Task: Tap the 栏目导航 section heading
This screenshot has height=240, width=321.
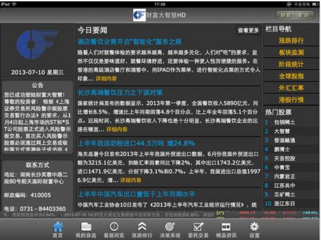Action: pyautogui.click(x=278, y=29)
